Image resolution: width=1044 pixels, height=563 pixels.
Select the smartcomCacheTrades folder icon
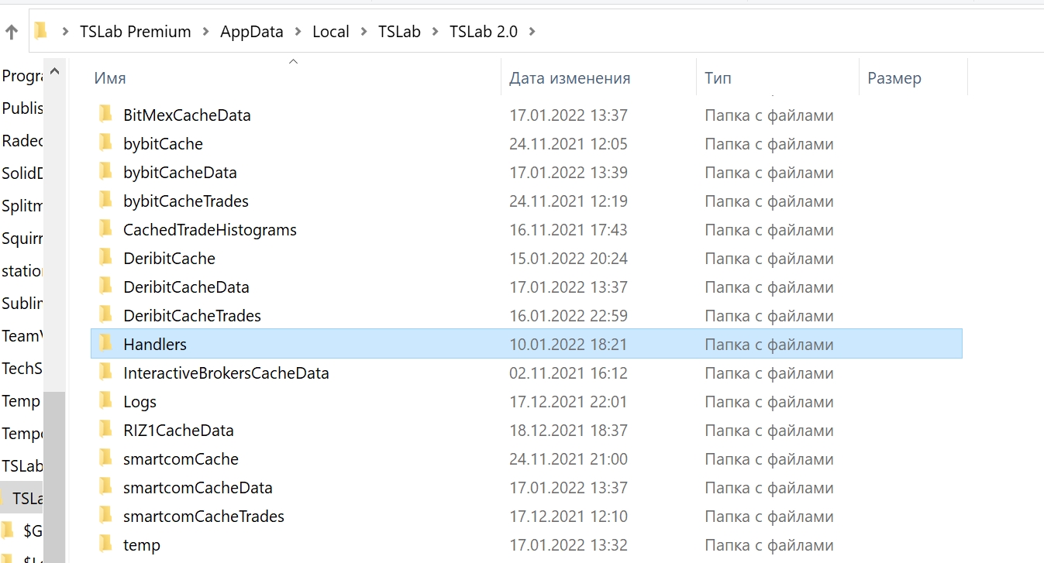click(106, 516)
